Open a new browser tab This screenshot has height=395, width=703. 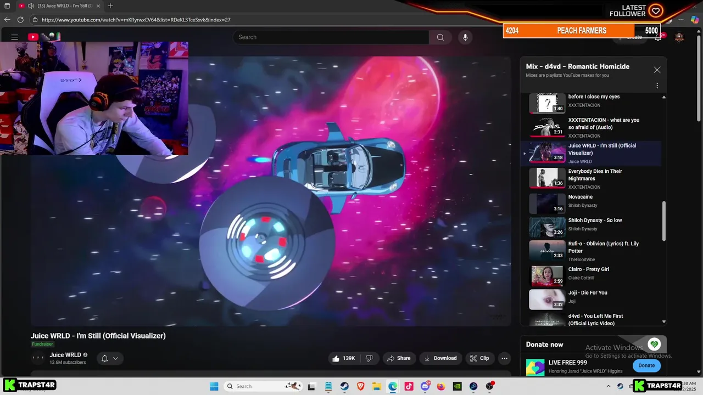[110, 5]
